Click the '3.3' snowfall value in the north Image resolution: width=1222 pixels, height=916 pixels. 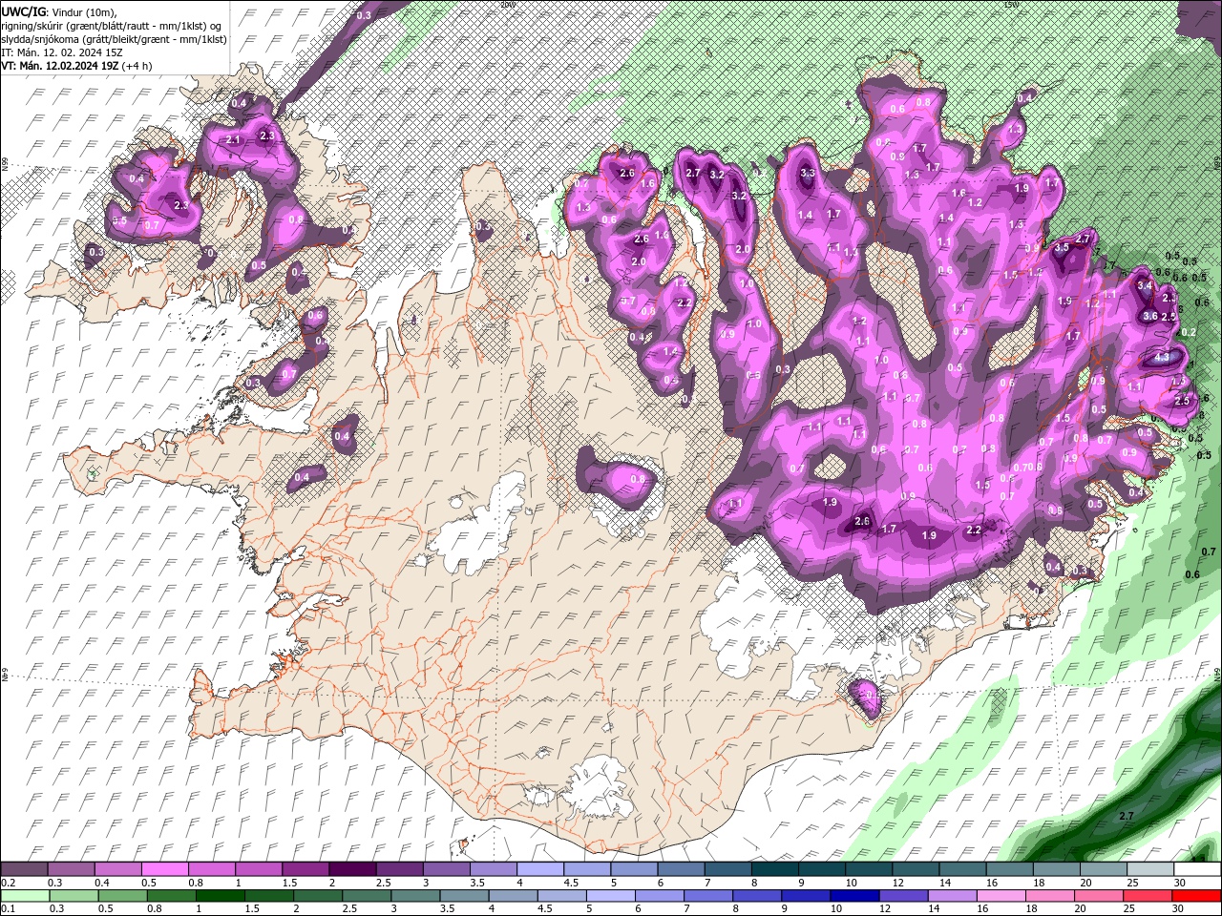[x=808, y=173]
